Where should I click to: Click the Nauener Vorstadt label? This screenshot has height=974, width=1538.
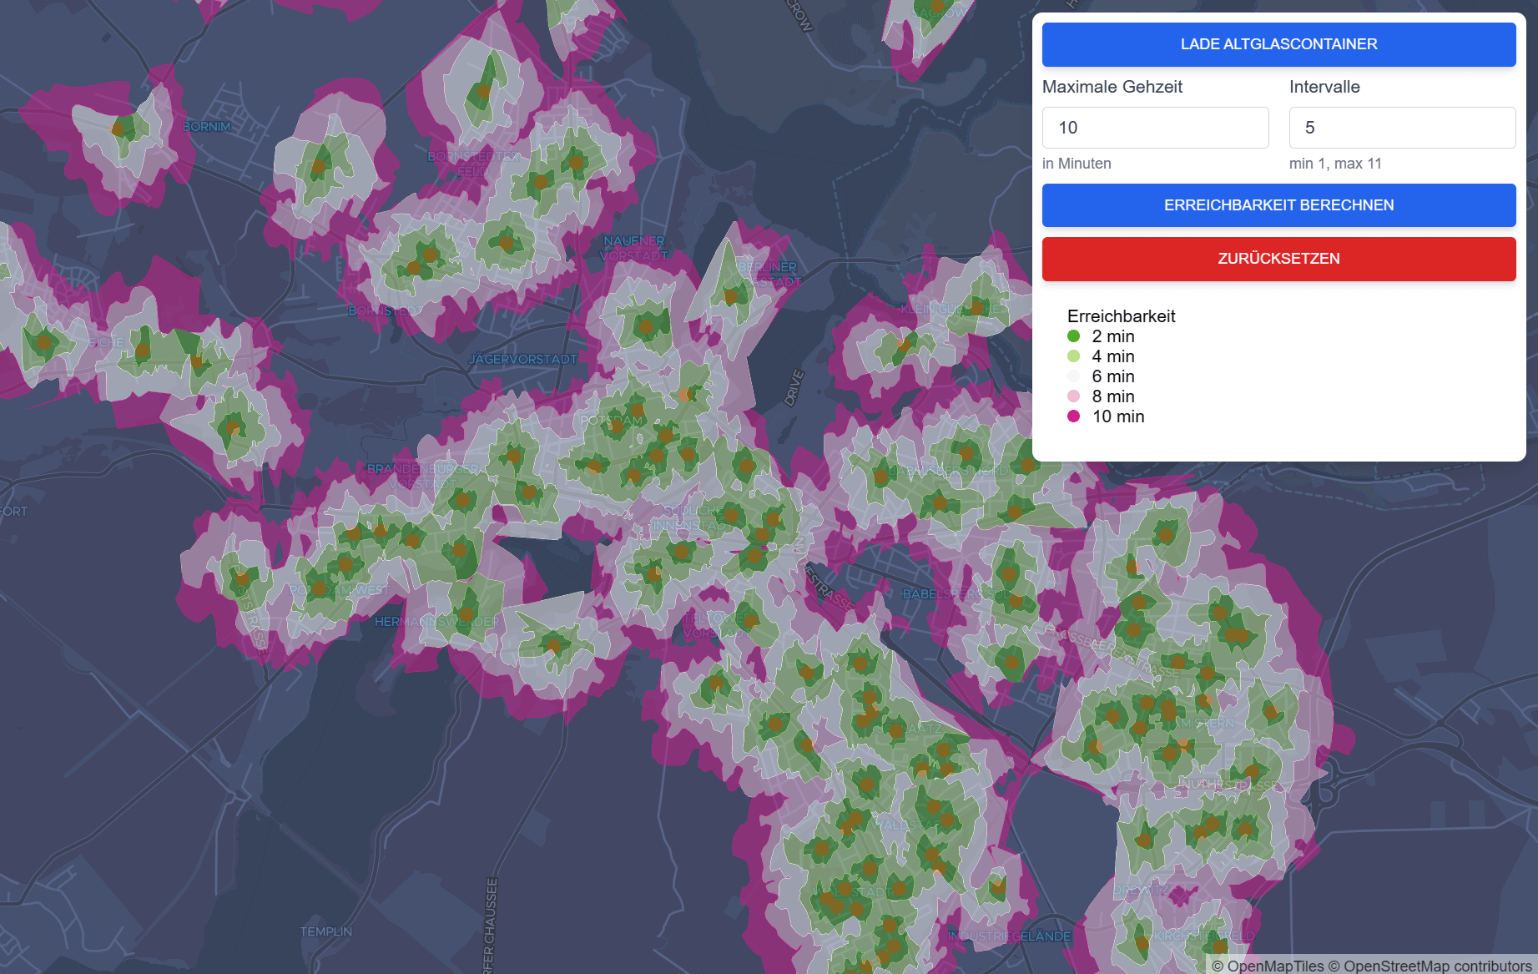coord(634,248)
